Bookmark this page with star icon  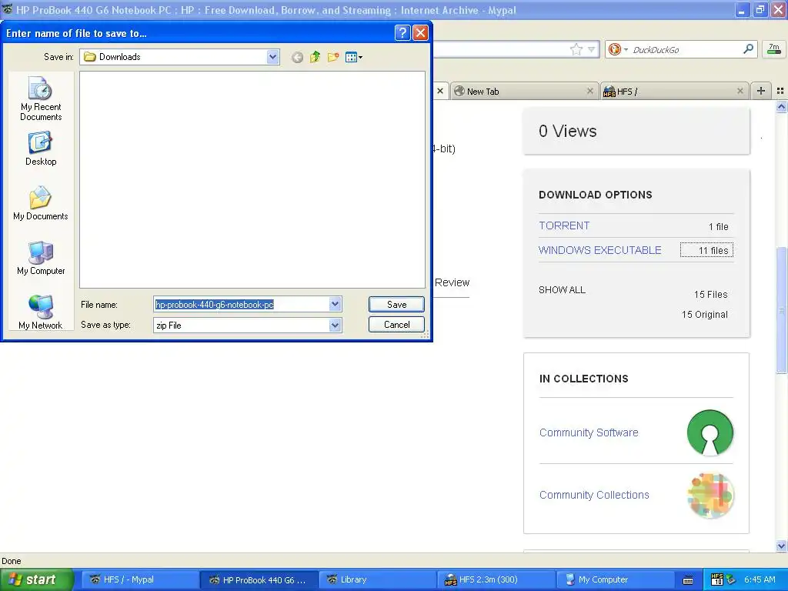coord(576,49)
